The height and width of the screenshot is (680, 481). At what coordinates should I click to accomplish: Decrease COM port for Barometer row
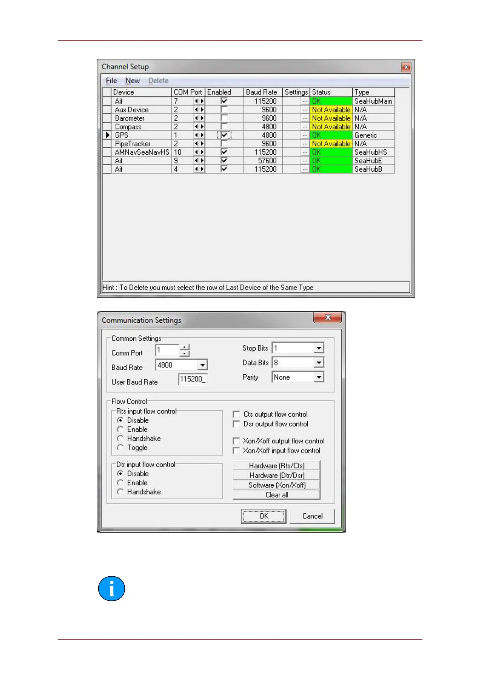196,118
